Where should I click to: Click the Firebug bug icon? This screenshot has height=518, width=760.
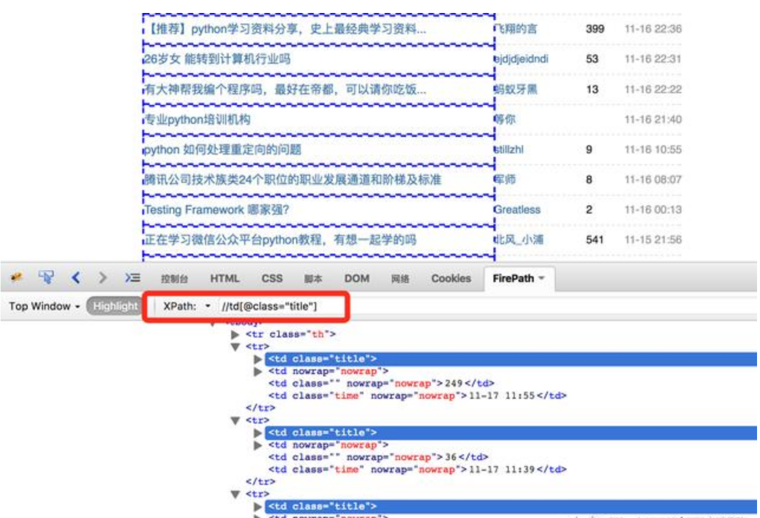[17, 277]
